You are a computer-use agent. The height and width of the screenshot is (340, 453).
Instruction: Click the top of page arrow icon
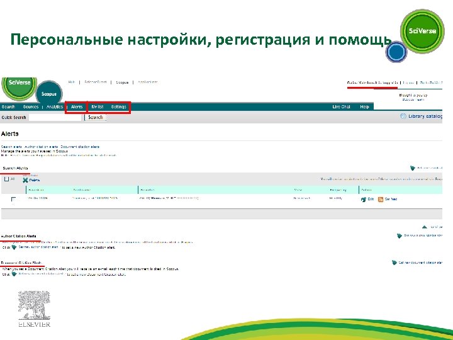pyautogui.click(x=425, y=227)
